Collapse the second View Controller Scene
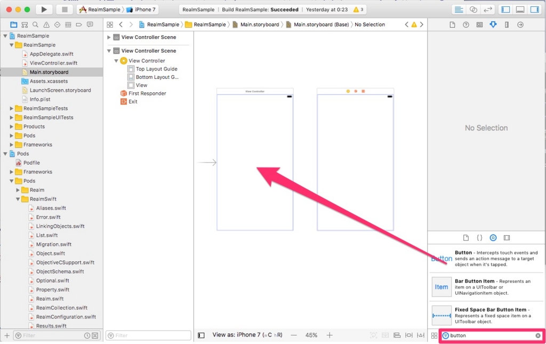The height and width of the screenshot is (344, 546). (109, 51)
